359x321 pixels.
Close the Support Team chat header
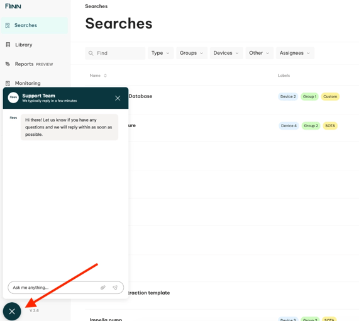[x=118, y=98]
